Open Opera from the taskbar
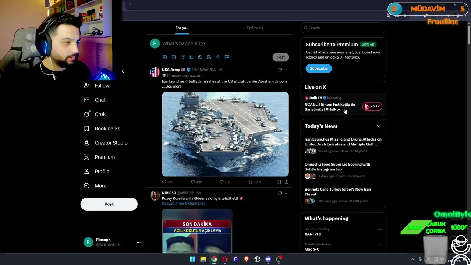This screenshot has height=265, width=471. coord(225,259)
